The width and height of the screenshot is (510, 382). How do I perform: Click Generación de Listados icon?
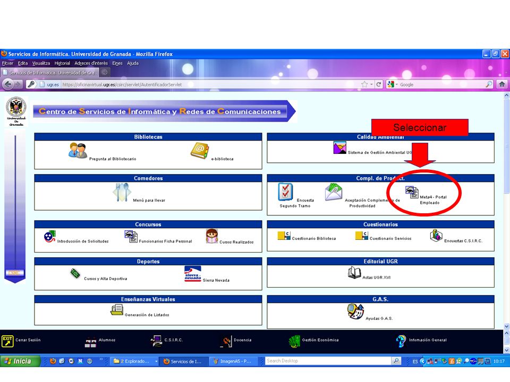pos(117,310)
